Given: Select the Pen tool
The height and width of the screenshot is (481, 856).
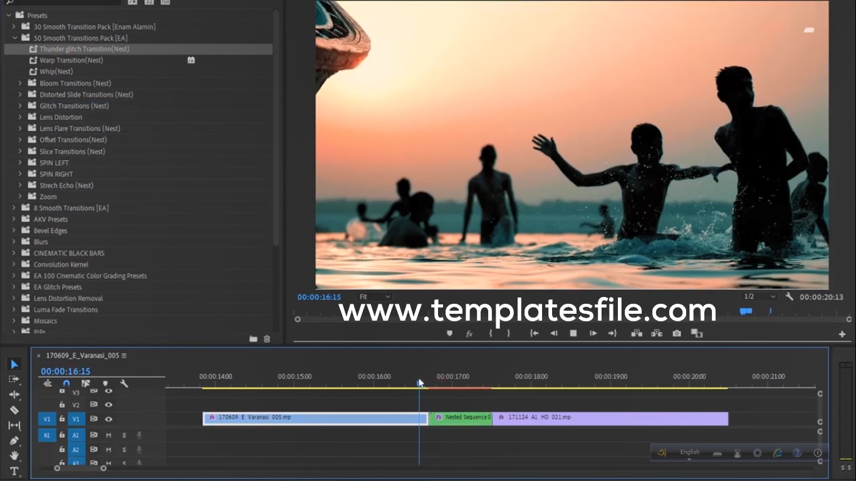Looking at the screenshot, I should (x=14, y=440).
